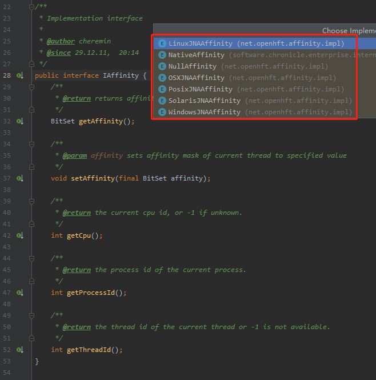
Task: Click the gutter implementation icon next to getThreadId()
Action: pos(20,350)
